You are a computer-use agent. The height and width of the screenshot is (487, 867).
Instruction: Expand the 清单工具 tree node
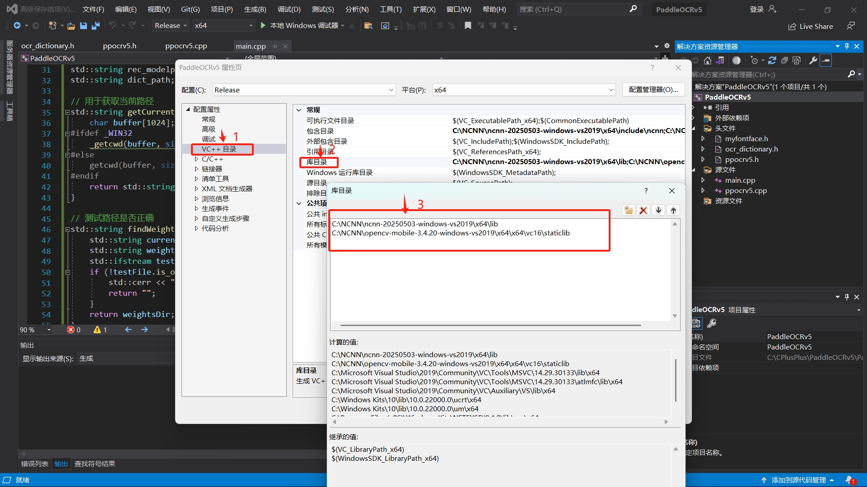coord(196,179)
